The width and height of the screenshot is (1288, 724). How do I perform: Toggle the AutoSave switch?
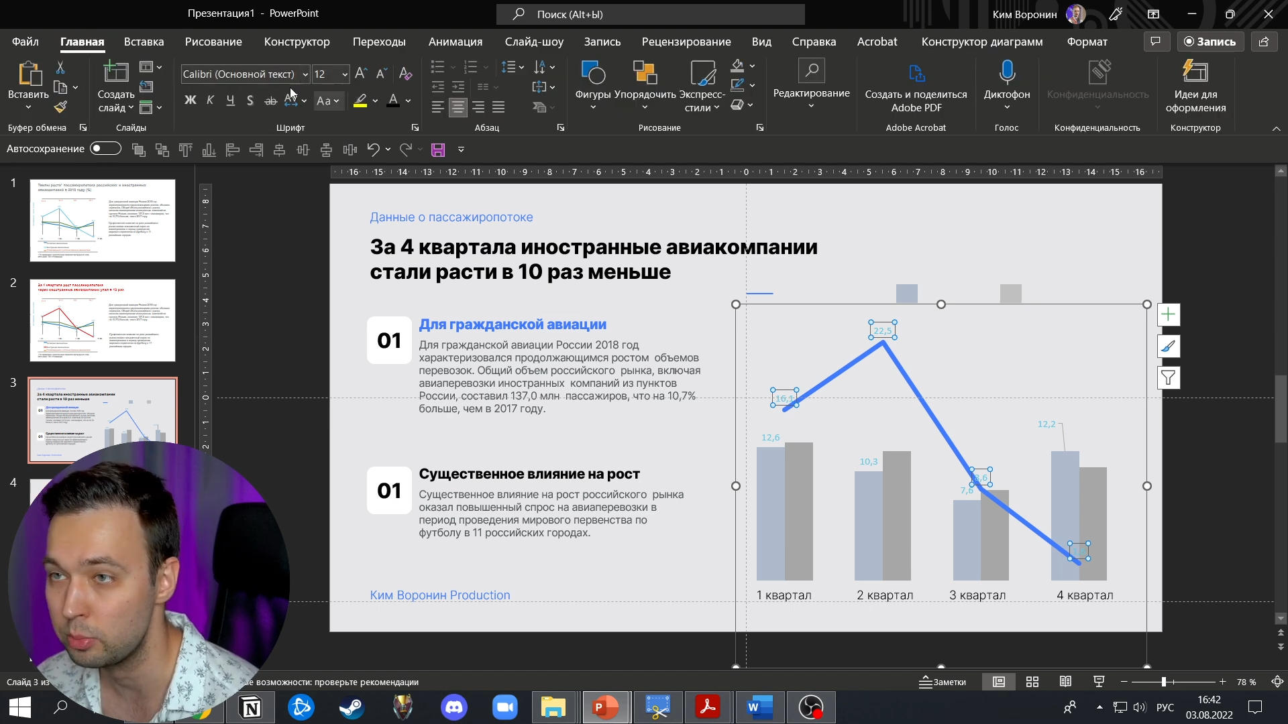tap(106, 149)
